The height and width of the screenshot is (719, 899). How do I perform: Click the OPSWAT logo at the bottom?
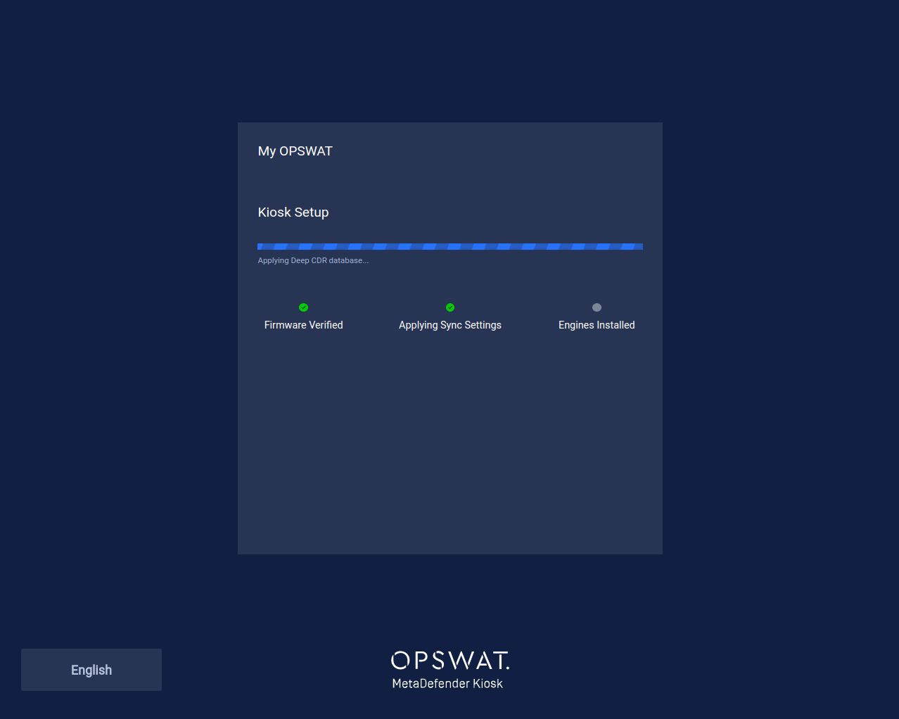[450, 660]
